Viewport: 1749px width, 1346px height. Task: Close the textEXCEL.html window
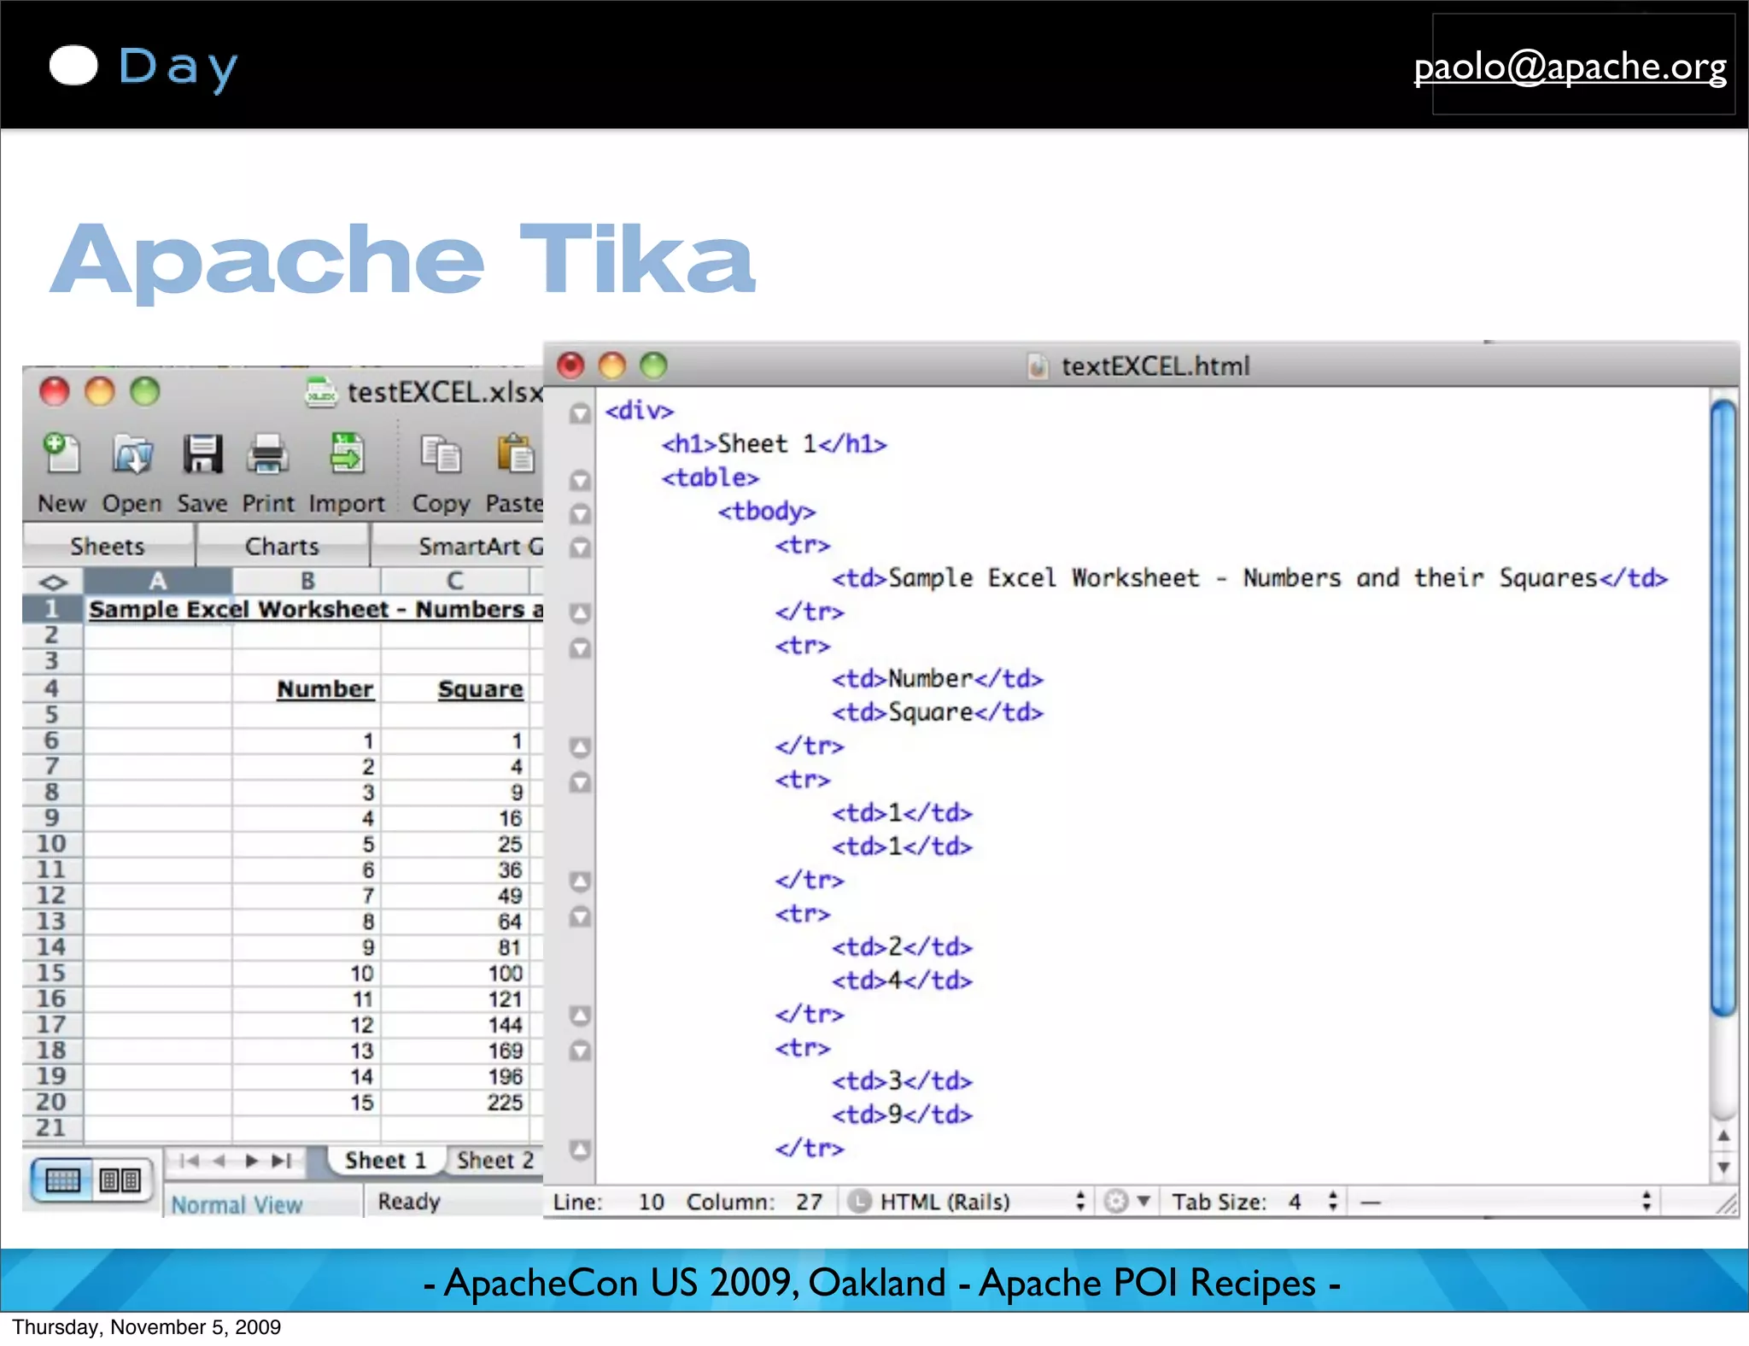(570, 366)
